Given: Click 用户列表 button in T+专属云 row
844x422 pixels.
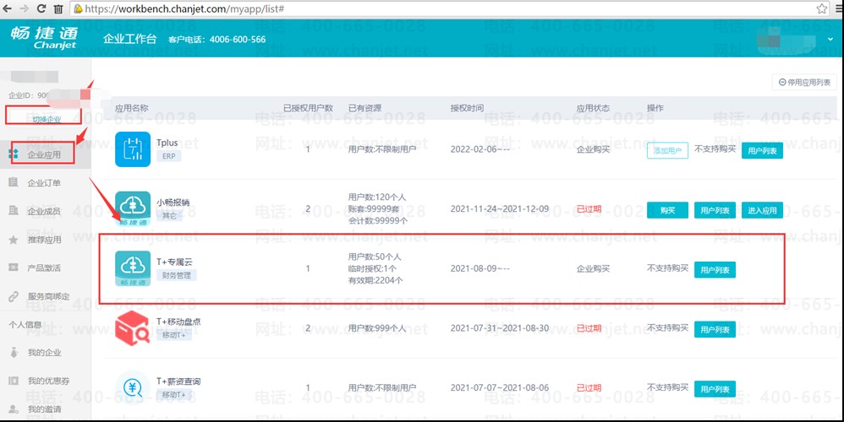Looking at the screenshot, I should pos(715,270).
